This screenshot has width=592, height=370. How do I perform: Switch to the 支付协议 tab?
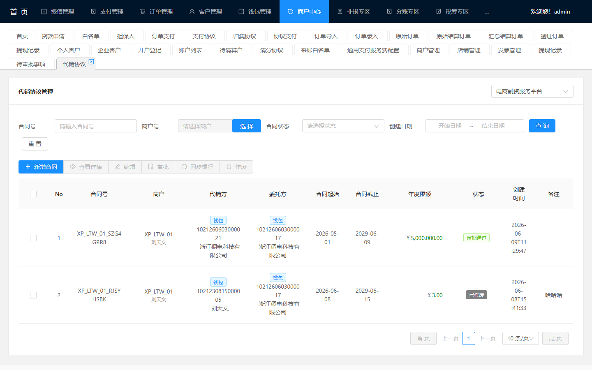coord(204,36)
